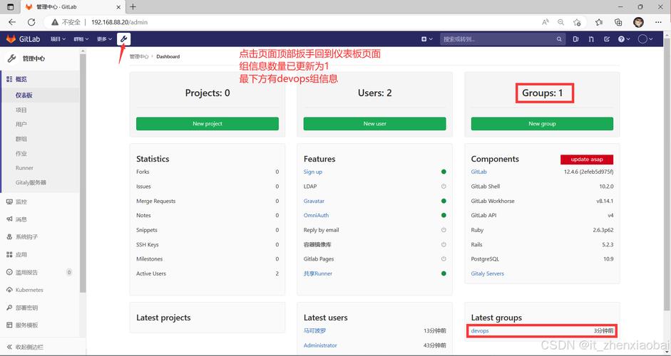Click the New project button
This screenshot has height=356, width=671.
[207, 123]
